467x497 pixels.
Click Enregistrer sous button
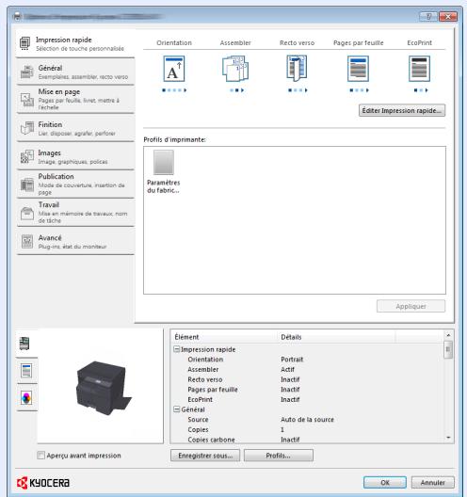click(205, 456)
